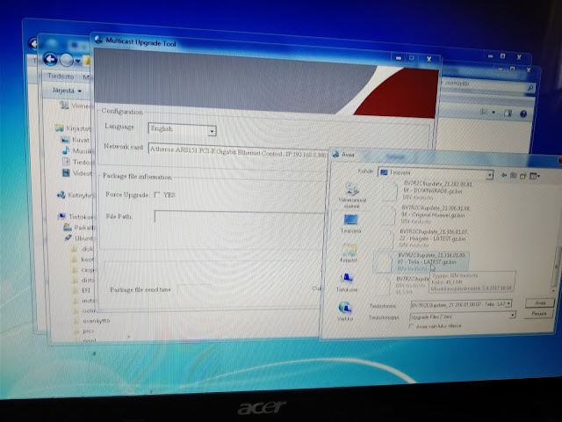The width and height of the screenshot is (562, 422).
Task: Open the osankytto folder in Explorer tree
Action: point(91,321)
